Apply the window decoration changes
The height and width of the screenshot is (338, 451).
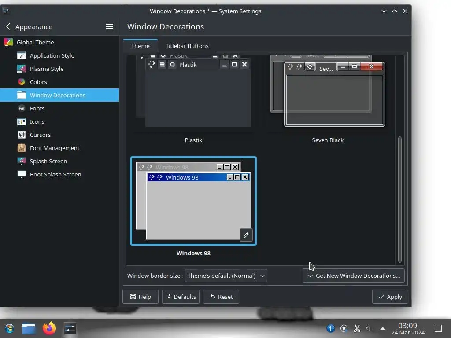tap(390, 297)
